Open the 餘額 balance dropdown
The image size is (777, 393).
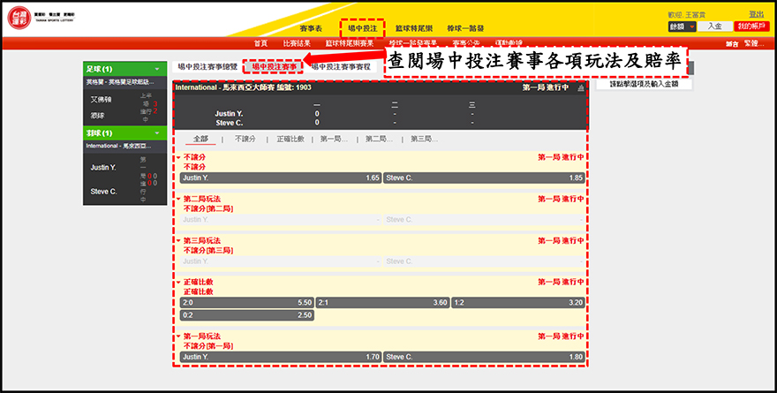[682, 27]
